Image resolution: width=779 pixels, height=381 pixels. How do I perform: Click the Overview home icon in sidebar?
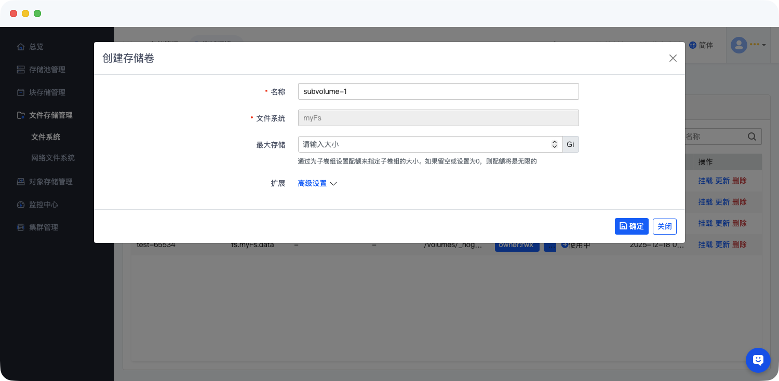tap(21, 47)
